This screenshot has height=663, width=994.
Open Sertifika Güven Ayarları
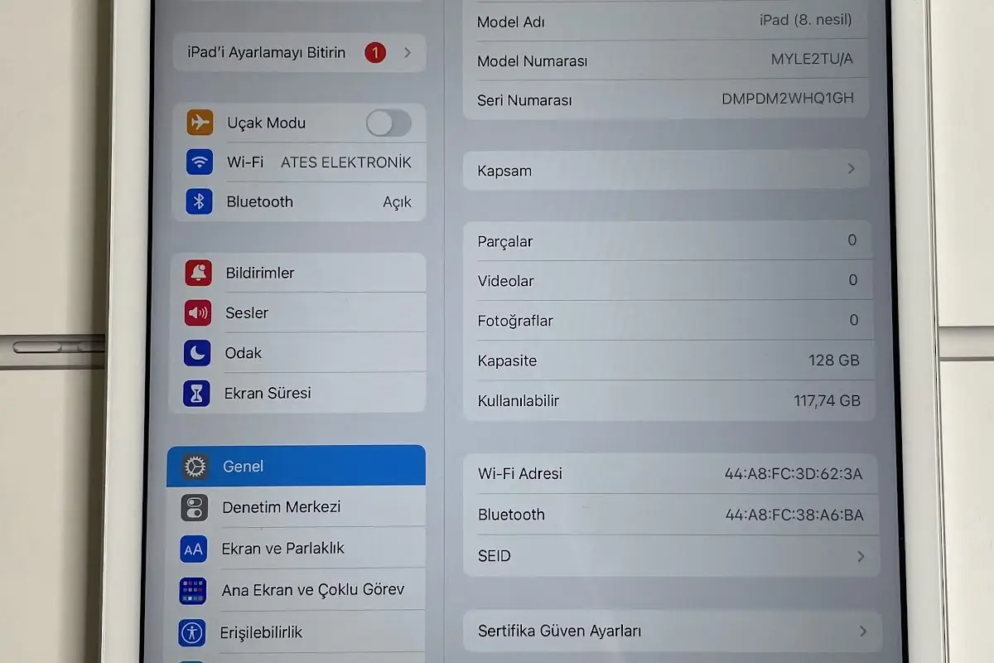(673, 632)
